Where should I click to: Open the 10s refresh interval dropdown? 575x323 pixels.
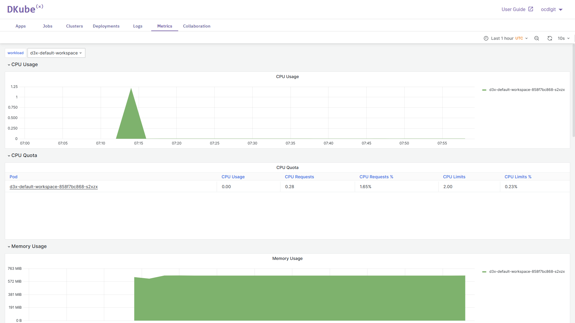pos(564,38)
